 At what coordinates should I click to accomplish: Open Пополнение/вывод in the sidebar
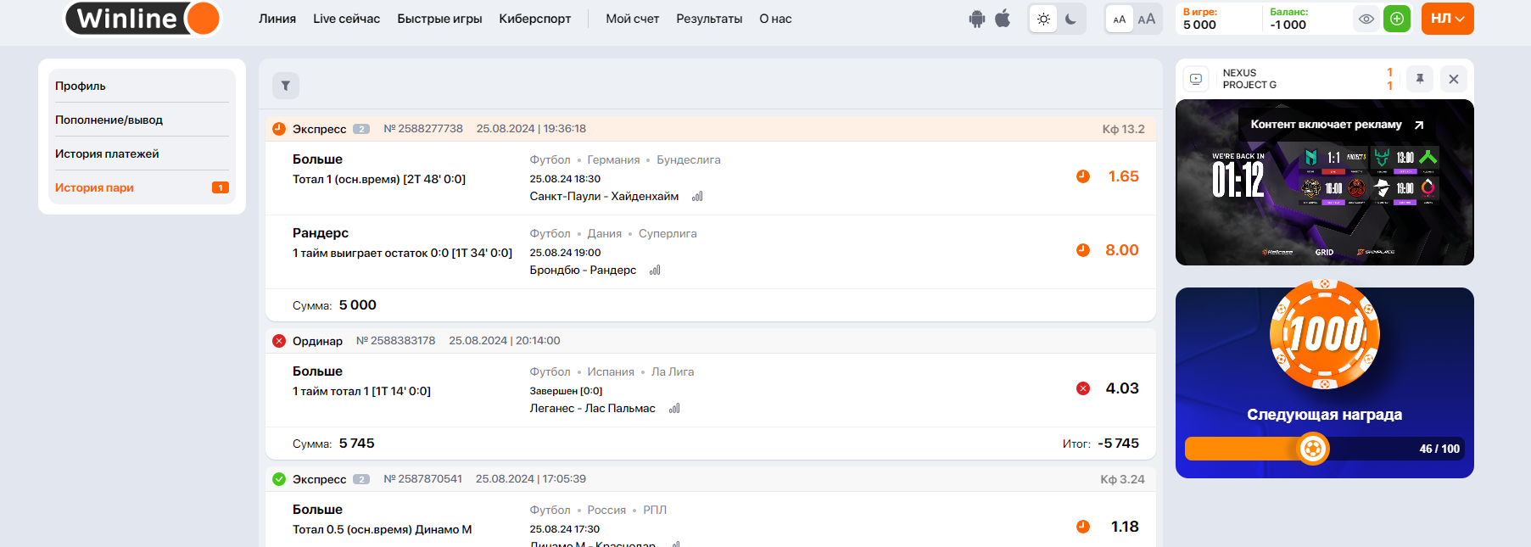[x=109, y=120]
